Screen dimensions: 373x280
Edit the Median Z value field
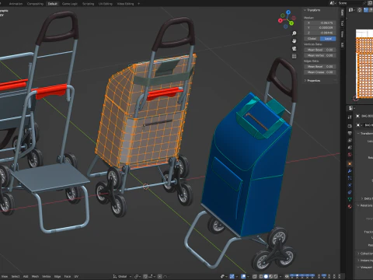coord(320,33)
